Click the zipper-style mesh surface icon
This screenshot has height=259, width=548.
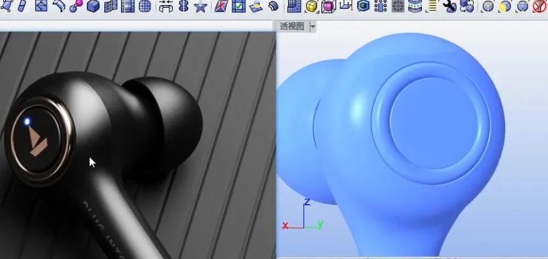click(x=111, y=6)
